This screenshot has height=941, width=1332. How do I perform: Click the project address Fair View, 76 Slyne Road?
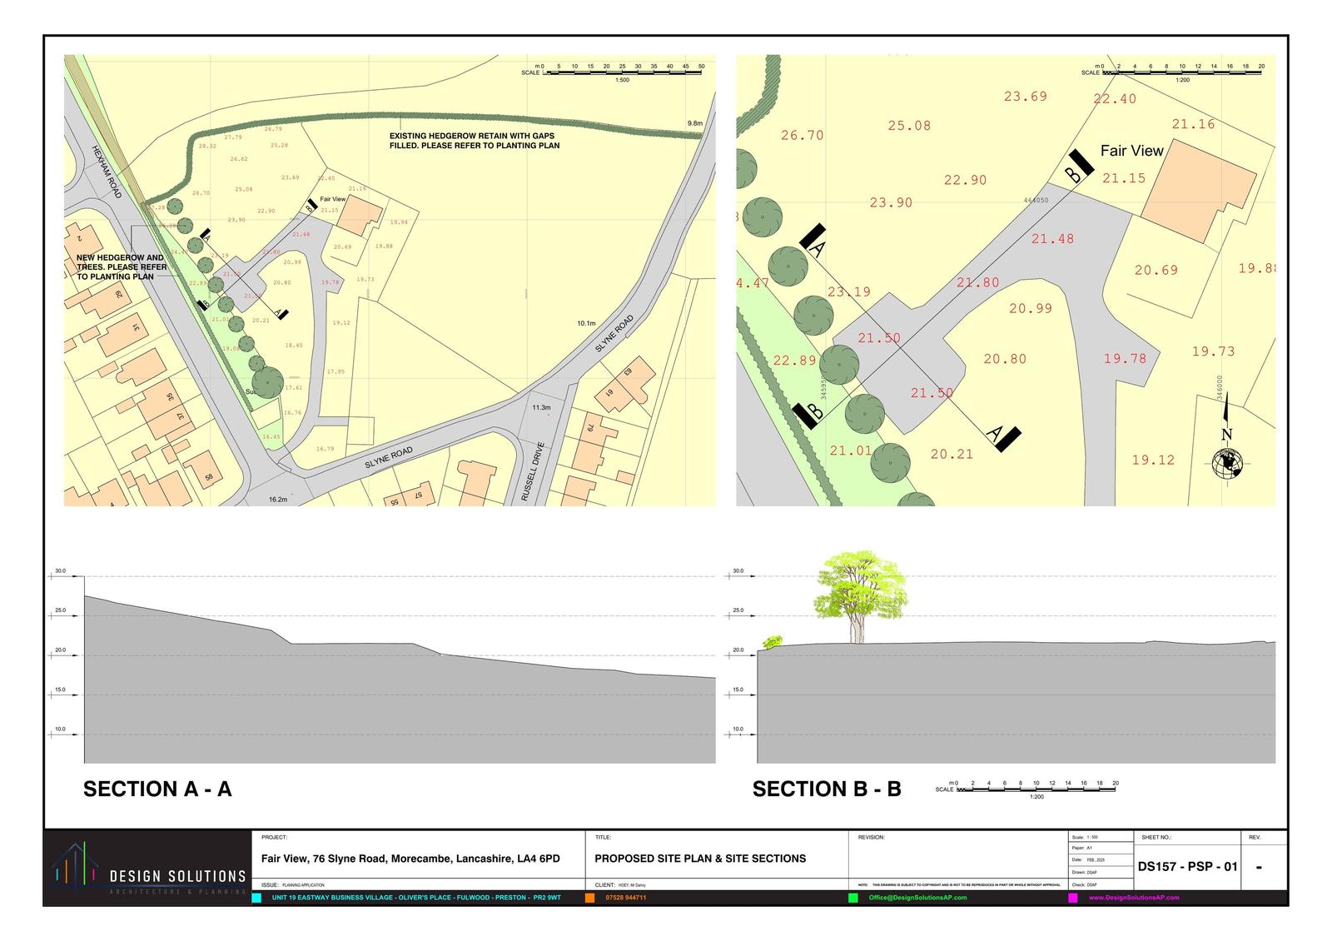coord(410,859)
